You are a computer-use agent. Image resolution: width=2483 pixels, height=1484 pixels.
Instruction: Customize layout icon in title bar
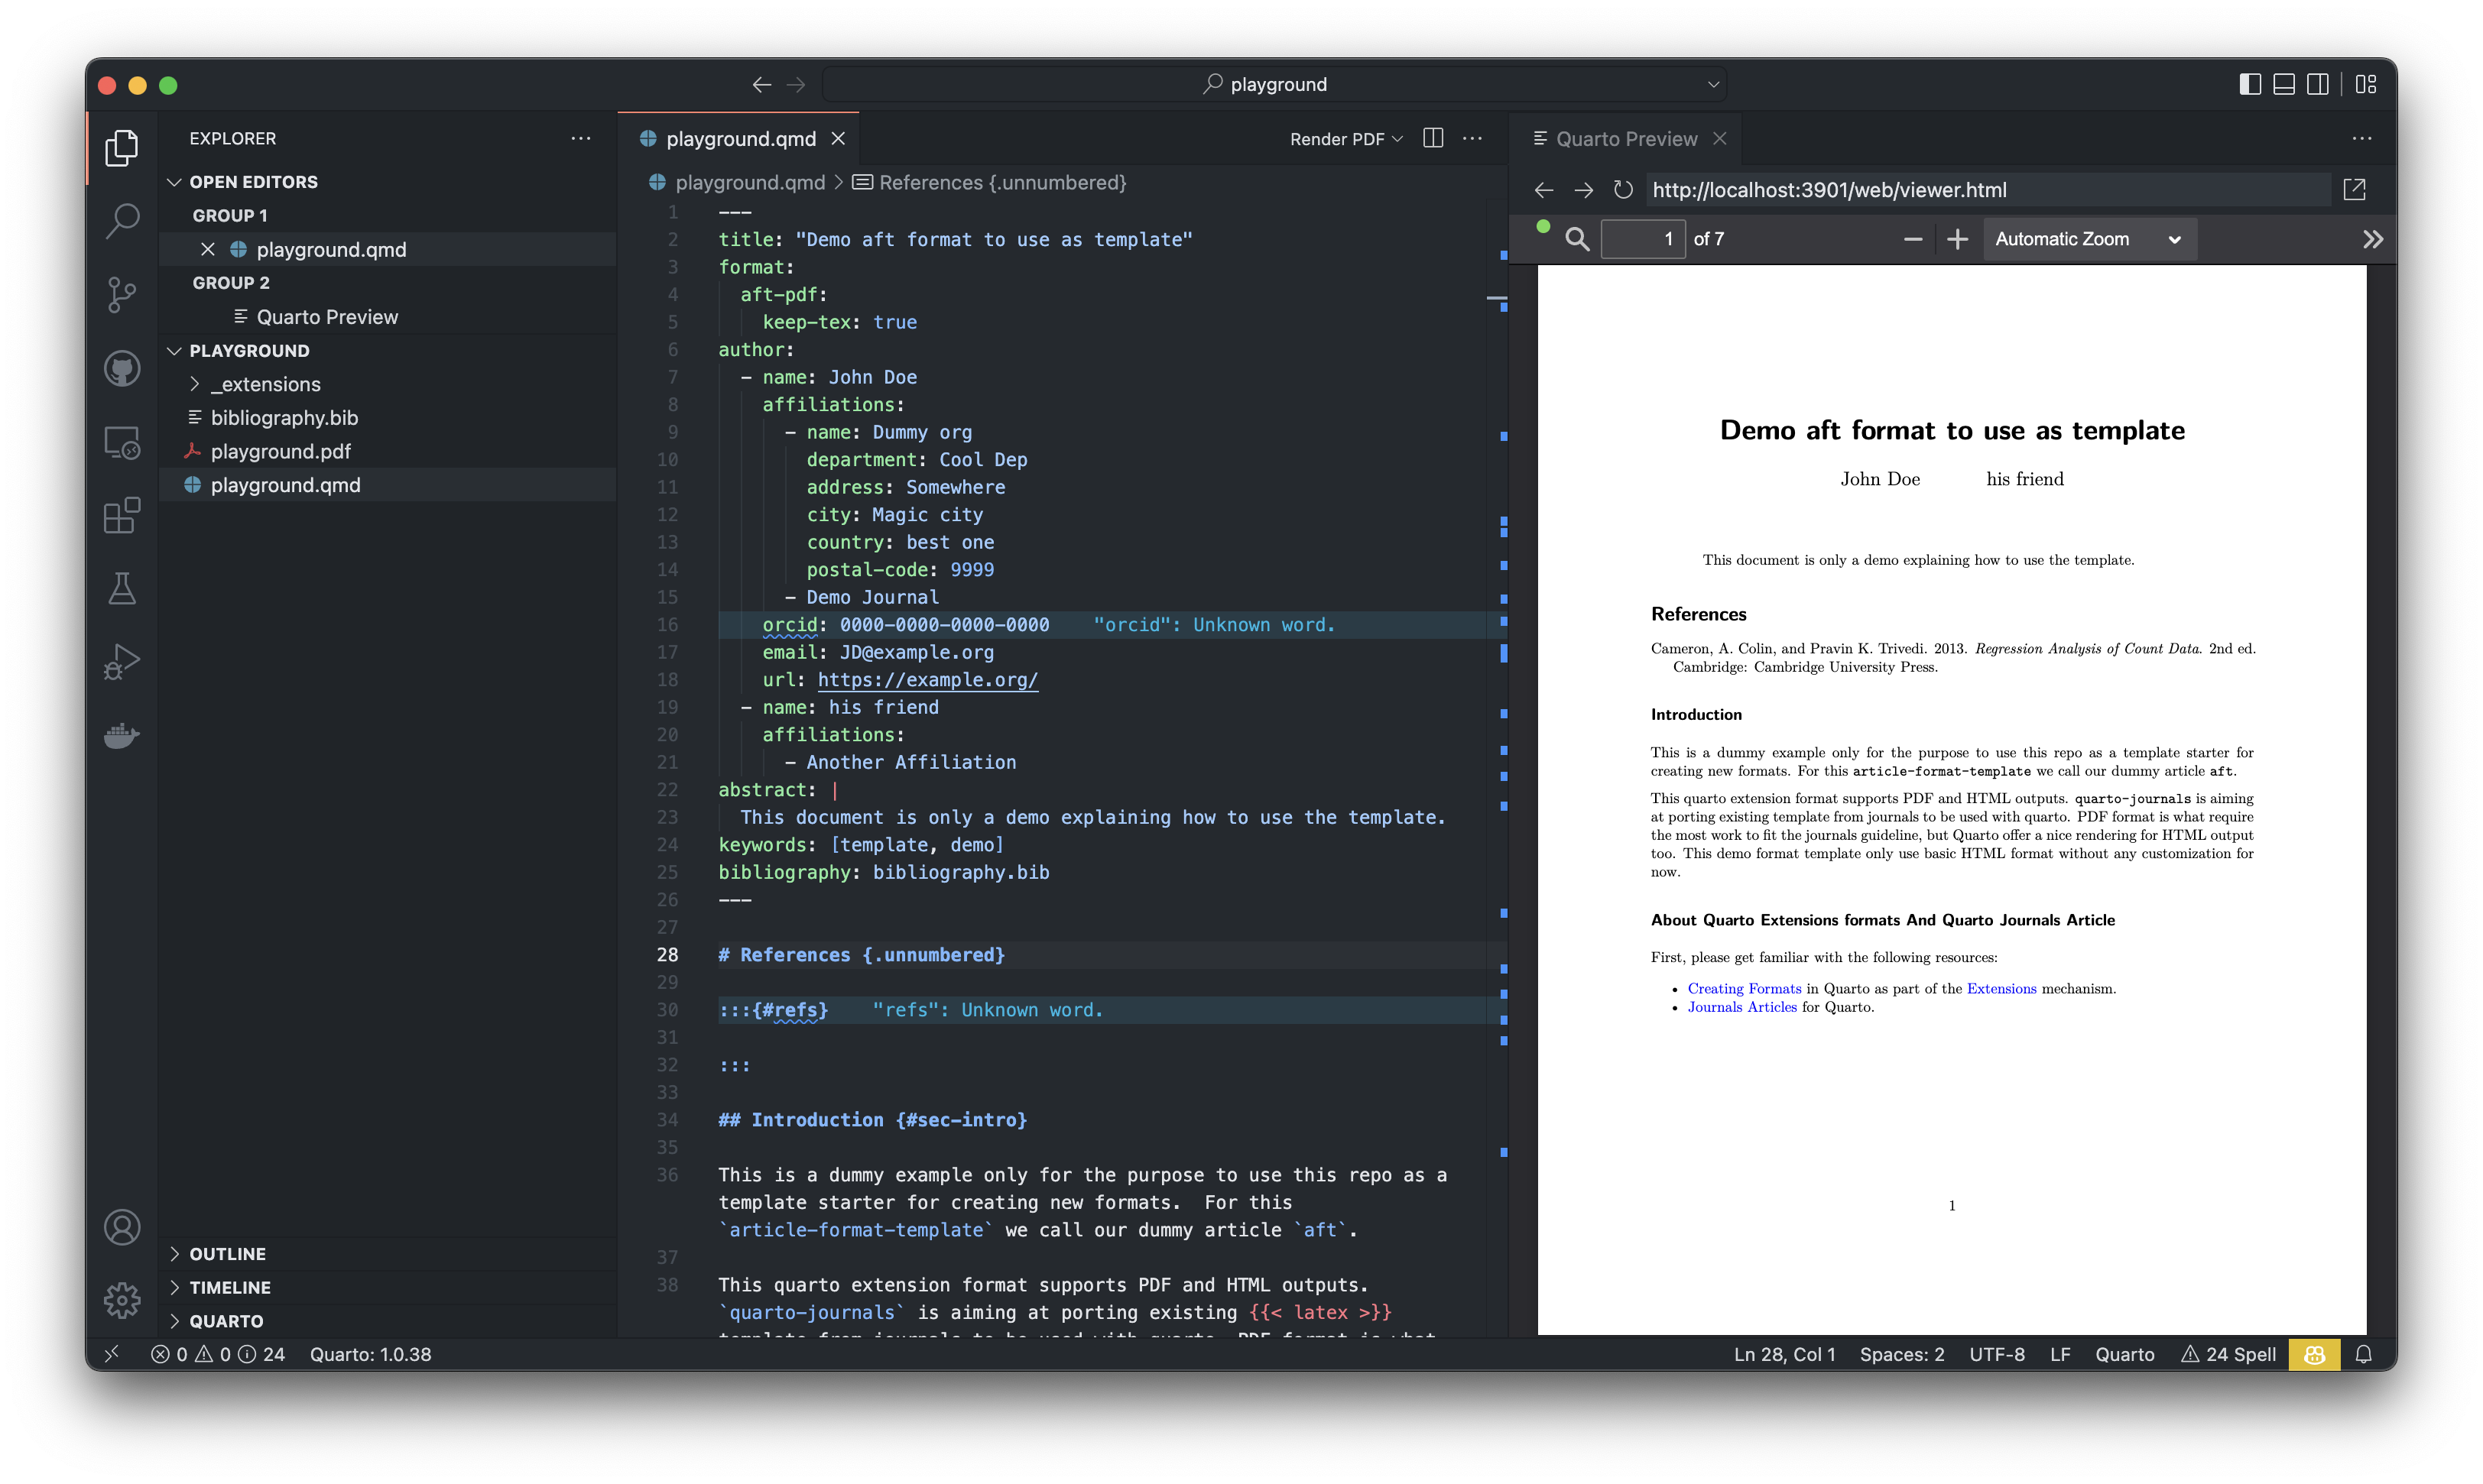tap(2366, 84)
